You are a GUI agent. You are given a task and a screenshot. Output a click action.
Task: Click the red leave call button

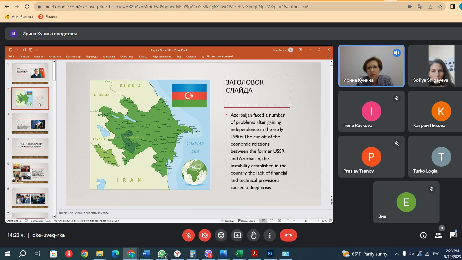[x=288, y=235]
